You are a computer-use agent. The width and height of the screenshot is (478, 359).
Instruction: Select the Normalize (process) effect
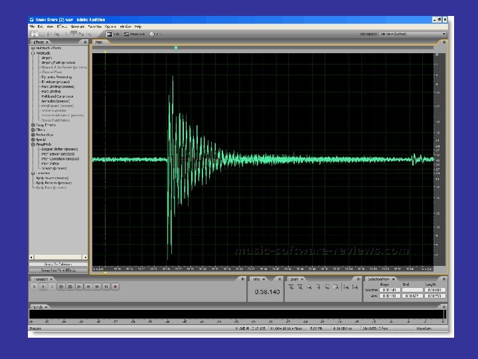56,101
